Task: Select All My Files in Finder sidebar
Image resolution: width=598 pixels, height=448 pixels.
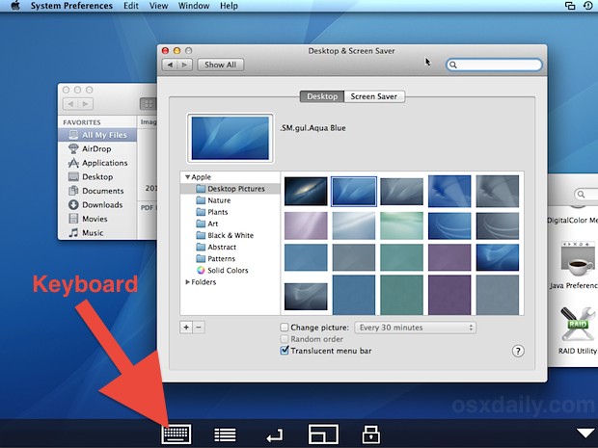Action: [97, 135]
